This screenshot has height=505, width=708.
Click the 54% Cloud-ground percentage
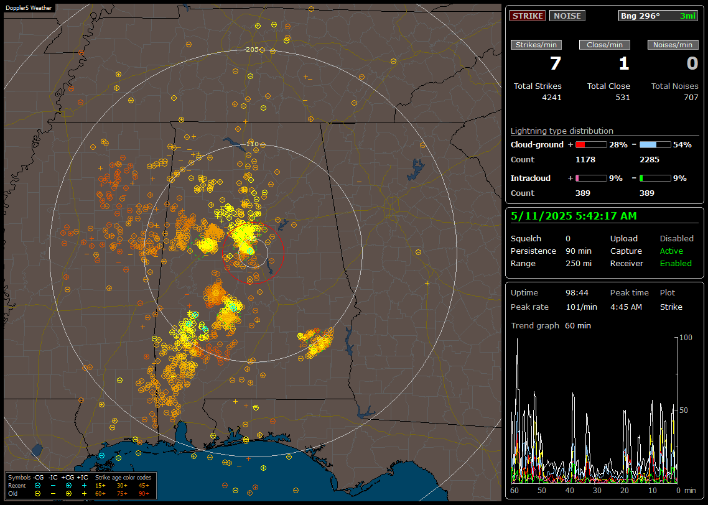point(682,145)
